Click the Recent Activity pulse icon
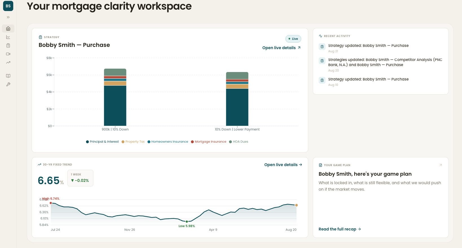 click(320, 36)
